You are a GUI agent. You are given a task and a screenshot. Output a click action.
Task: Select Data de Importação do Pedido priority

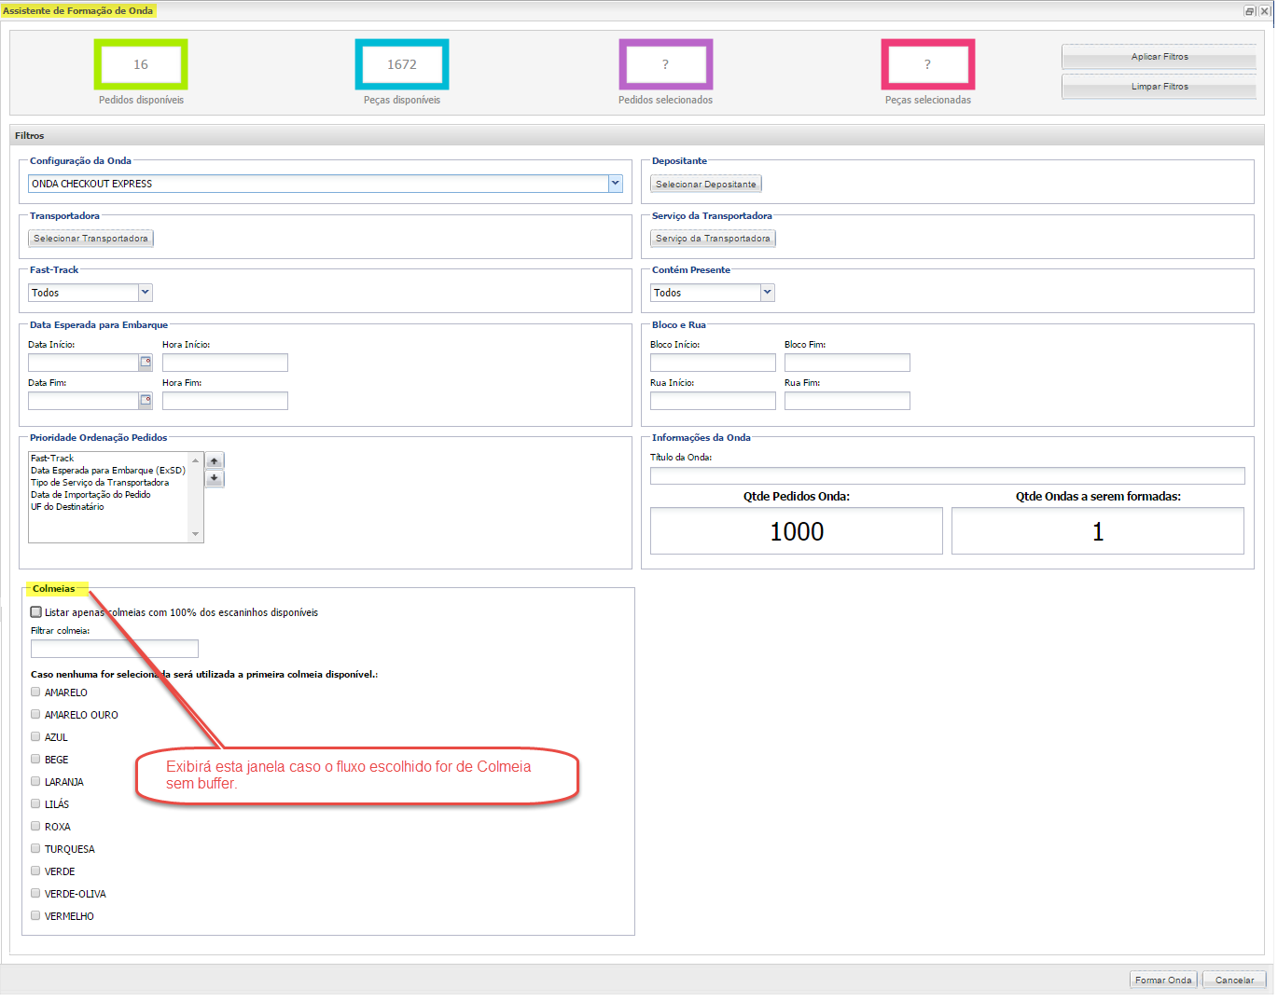pyautogui.click(x=90, y=495)
